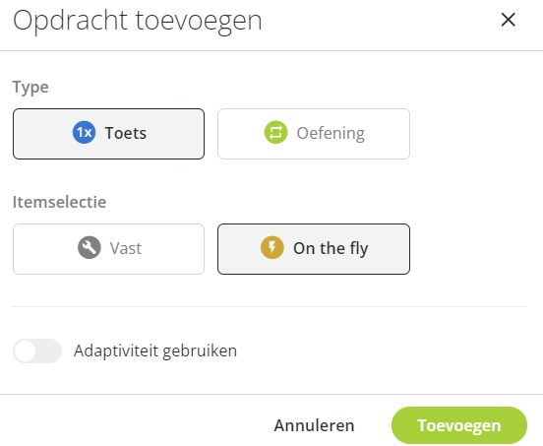The image size is (543, 446).
Task: Click the yellow lightning bolt icon
Action: [x=272, y=248]
